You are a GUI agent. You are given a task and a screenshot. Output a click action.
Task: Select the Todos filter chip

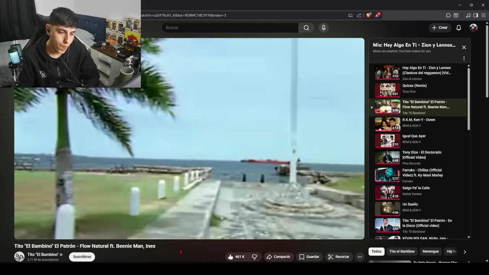click(x=376, y=251)
